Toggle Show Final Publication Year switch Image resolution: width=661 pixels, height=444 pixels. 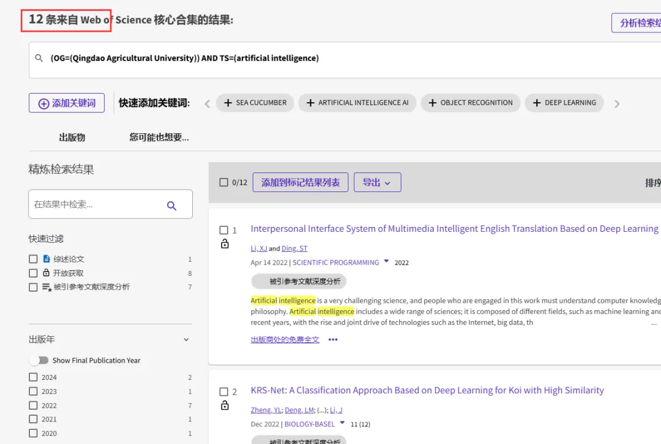coord(39,360)
